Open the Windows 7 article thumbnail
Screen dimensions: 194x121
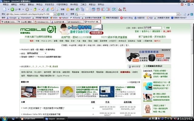tap(107, 92)
